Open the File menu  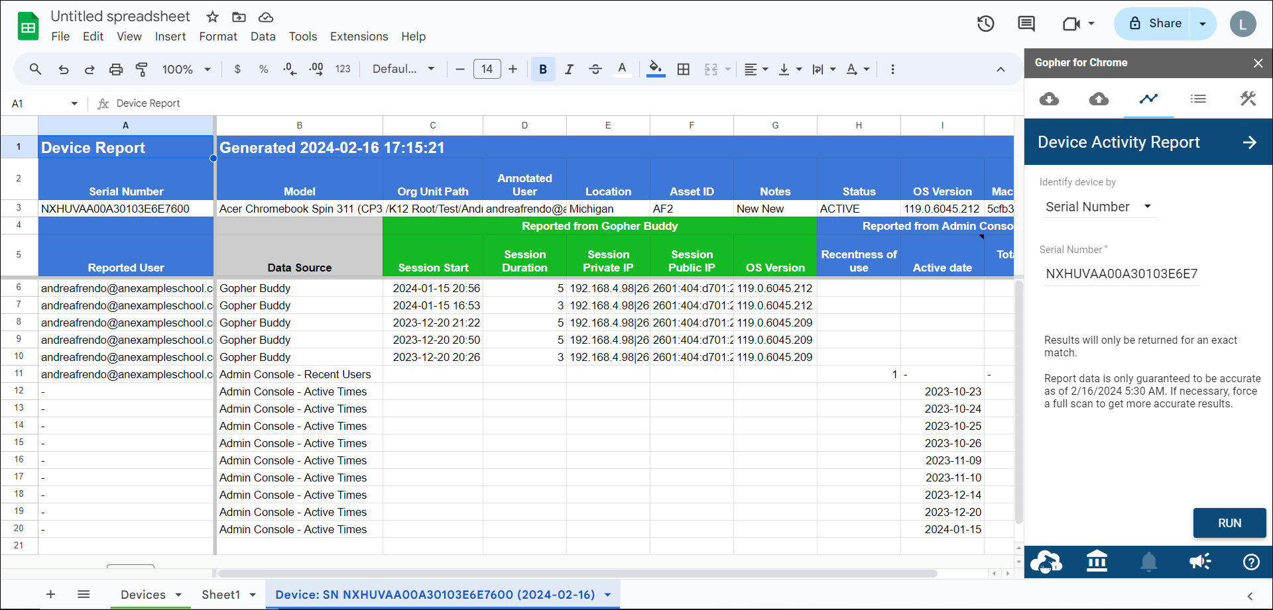60,36
